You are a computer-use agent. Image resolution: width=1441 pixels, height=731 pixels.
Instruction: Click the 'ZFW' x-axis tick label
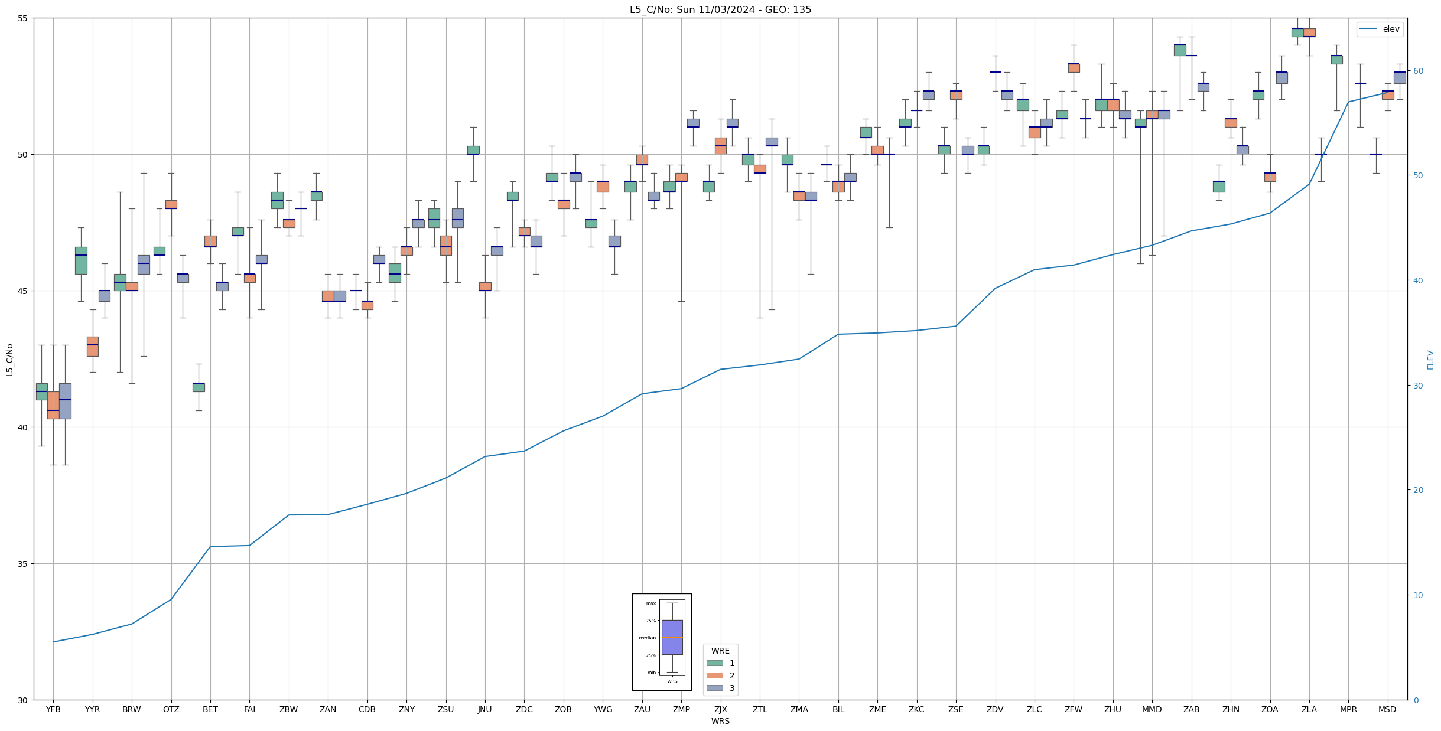[1074, 709]
